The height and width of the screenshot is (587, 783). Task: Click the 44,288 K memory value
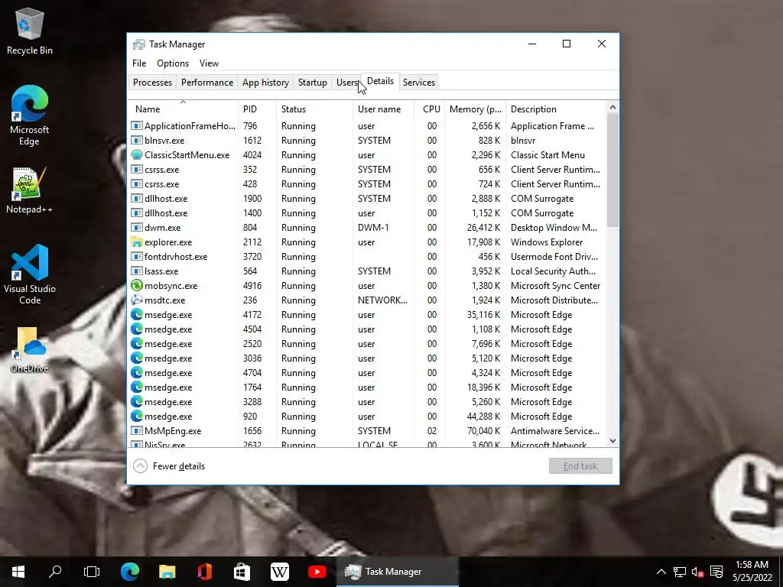(483, 417)
